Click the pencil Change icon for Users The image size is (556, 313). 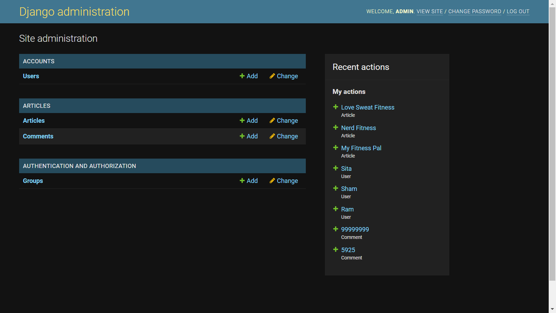(x=272, y=76)
